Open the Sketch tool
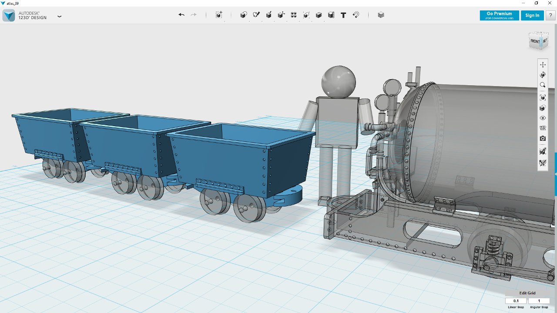This screenshot has height=313, width=557. [x=256, y=15]
